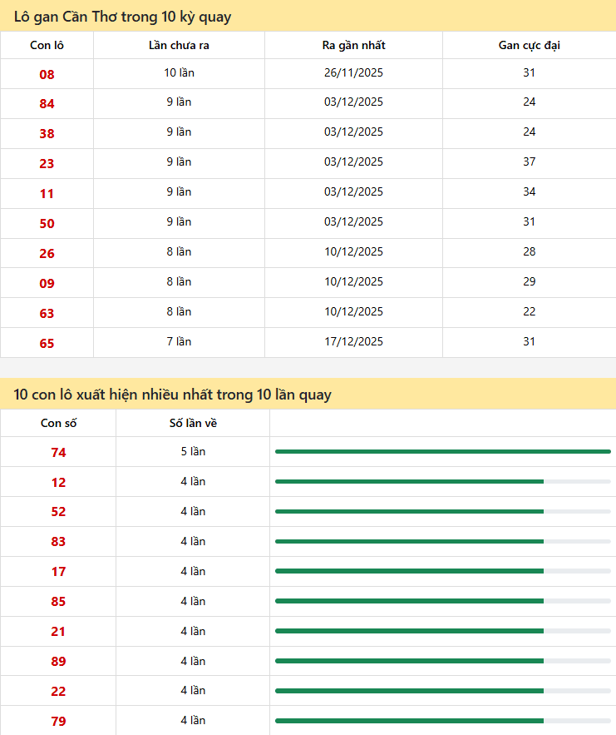
Task: Select lô number 65 in last gan row
Action: [47, 343]
